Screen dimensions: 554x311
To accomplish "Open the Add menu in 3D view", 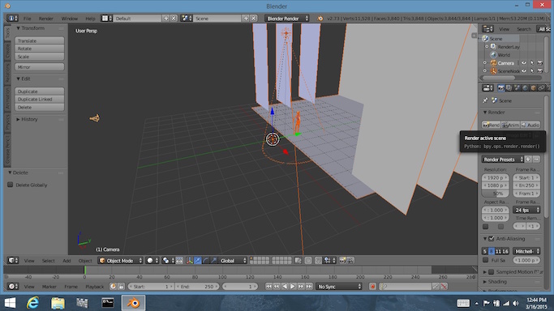I will (x=67, y=261).
